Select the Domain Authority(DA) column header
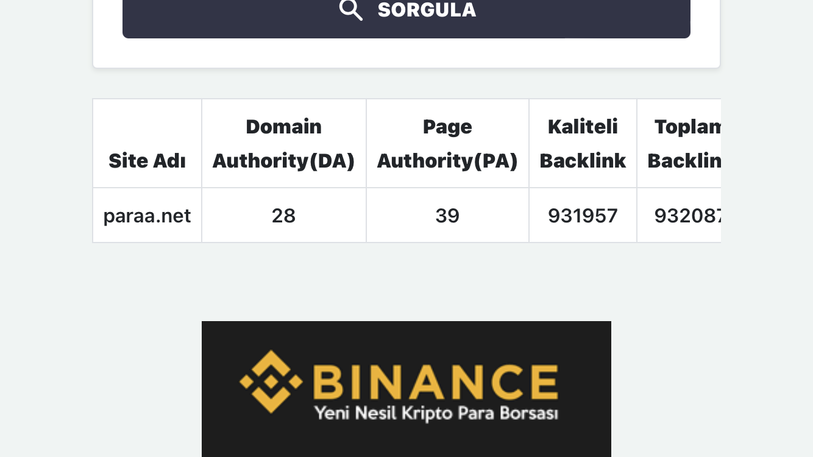Image resolution: width=813 pixels, height=457 pixels. (283, 143)
